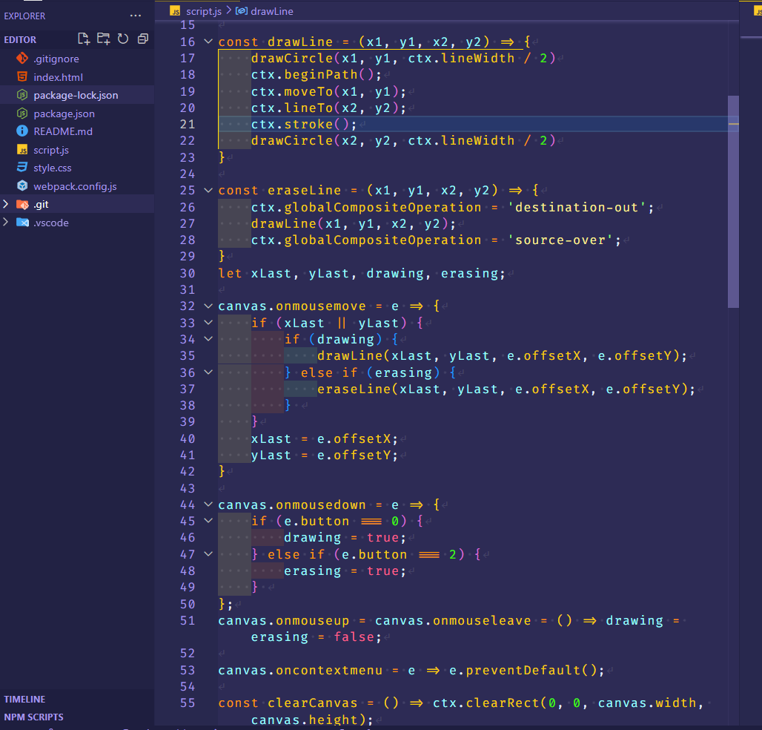Viewport: 762px width, 730px height.
Task: Click ctx.beginPath() on line 18
Action: click(316, 74)
